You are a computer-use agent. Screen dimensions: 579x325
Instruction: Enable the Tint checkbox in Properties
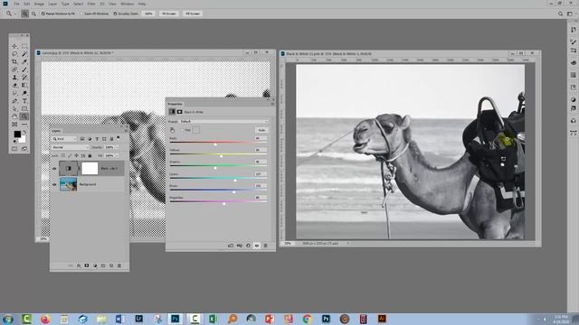[182, 130]
